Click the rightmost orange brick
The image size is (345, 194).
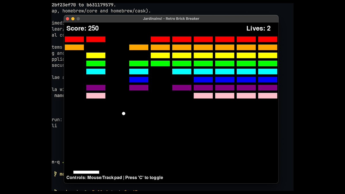(267, 47)
